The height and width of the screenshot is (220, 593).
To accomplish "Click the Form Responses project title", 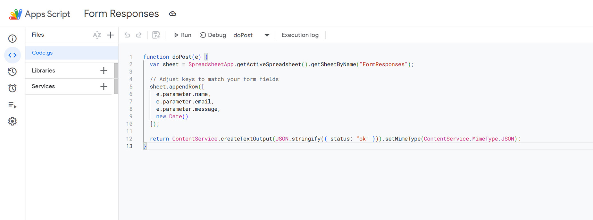I will (121, 13).
